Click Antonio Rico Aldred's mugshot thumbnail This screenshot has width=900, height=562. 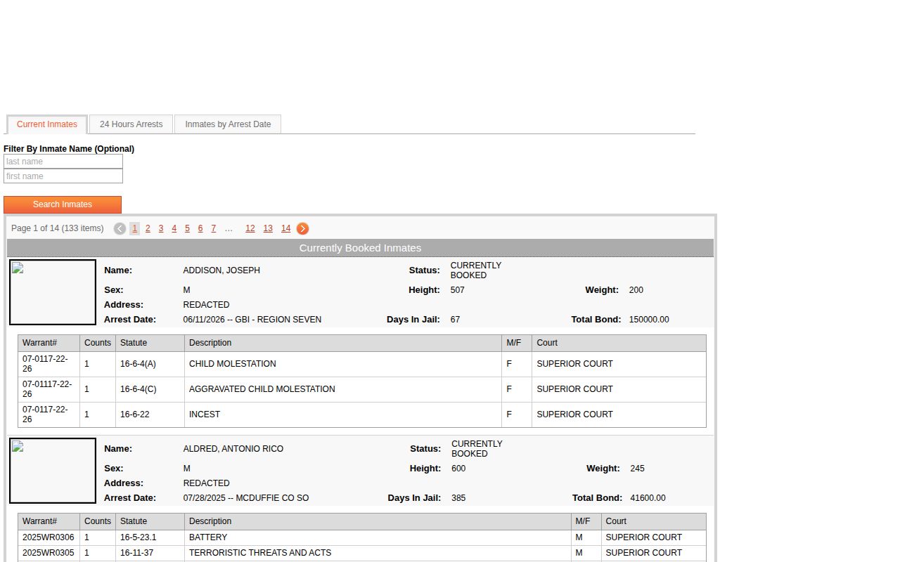[x=53, y=471]
